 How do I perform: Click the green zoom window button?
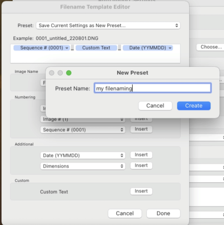pos(69,73)
